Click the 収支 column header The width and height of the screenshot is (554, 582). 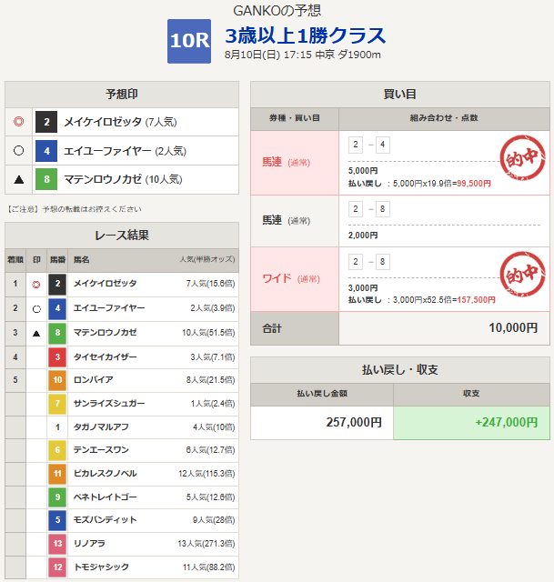471,394
